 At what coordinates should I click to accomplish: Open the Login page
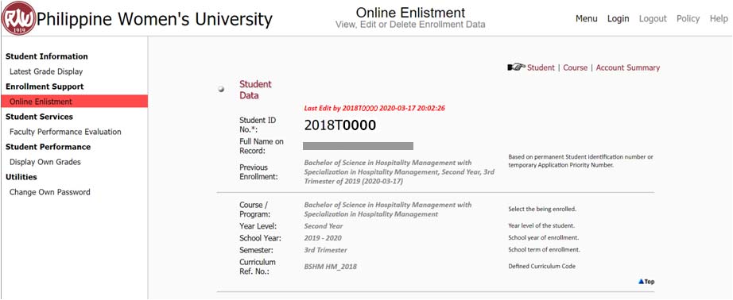point(618,19)
